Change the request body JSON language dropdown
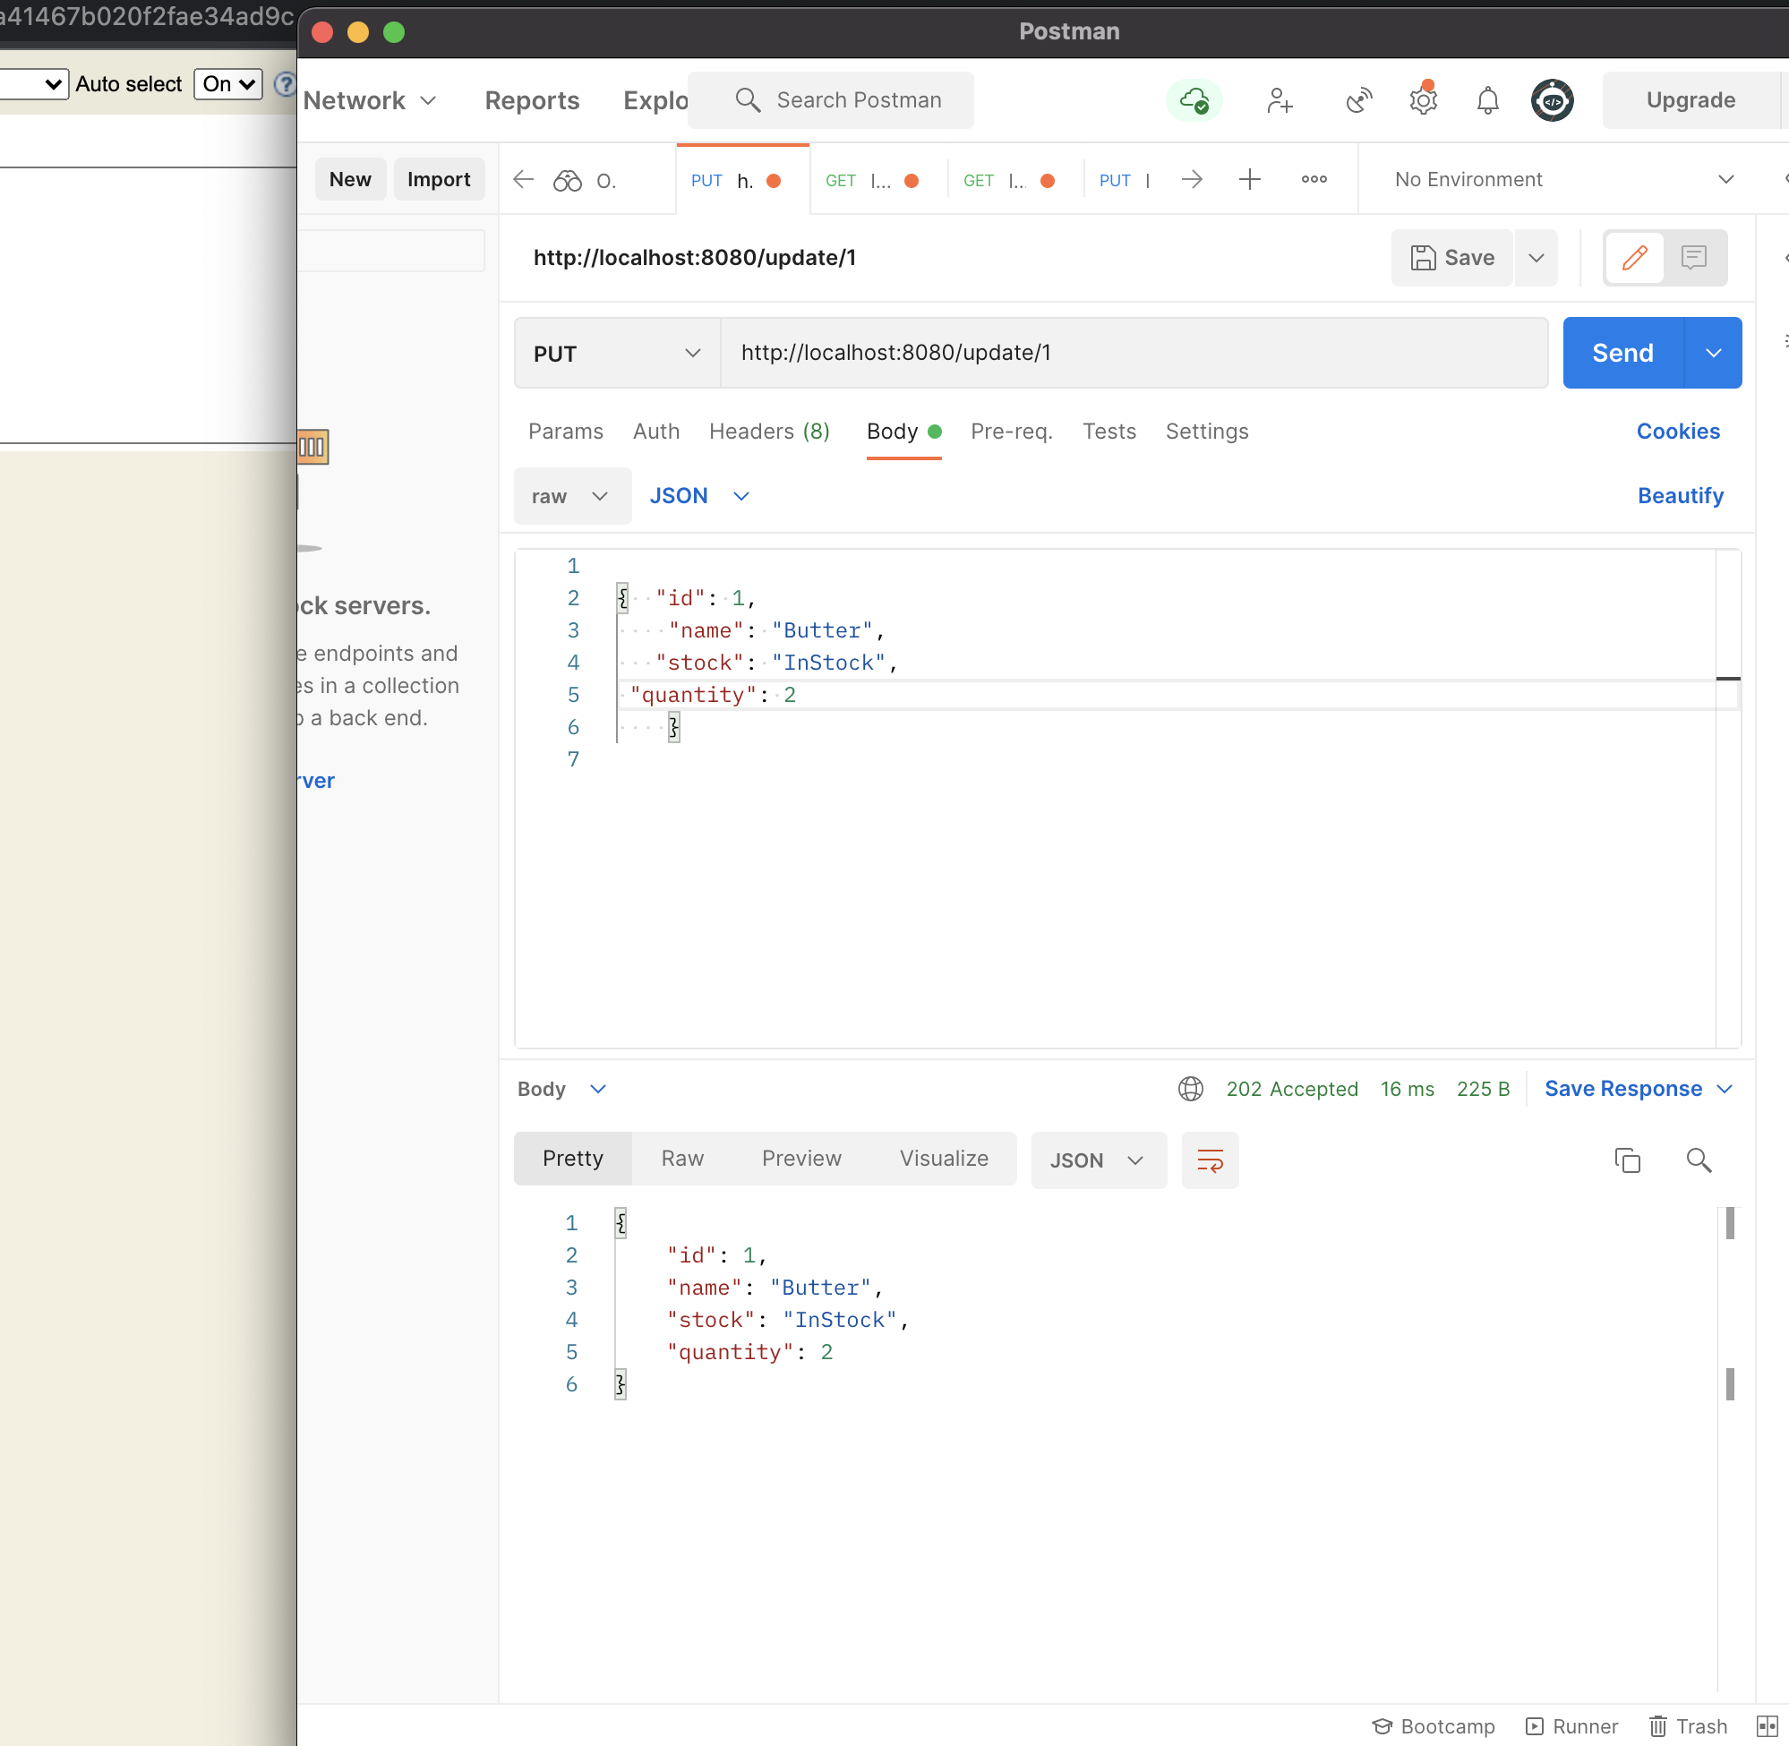The width and height of the screenshot is (1789, 1746). 698,496
